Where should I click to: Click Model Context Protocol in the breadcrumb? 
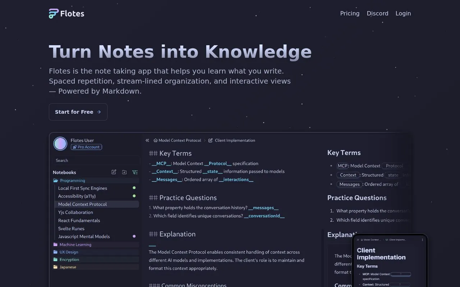[x=180, y=140]
